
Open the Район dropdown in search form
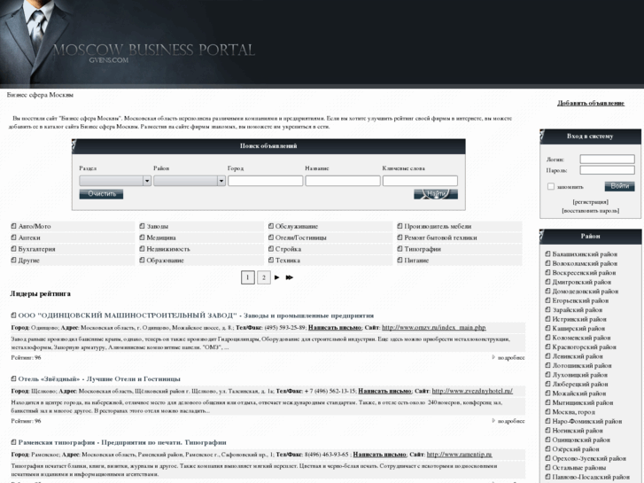[x=190, y=181]
